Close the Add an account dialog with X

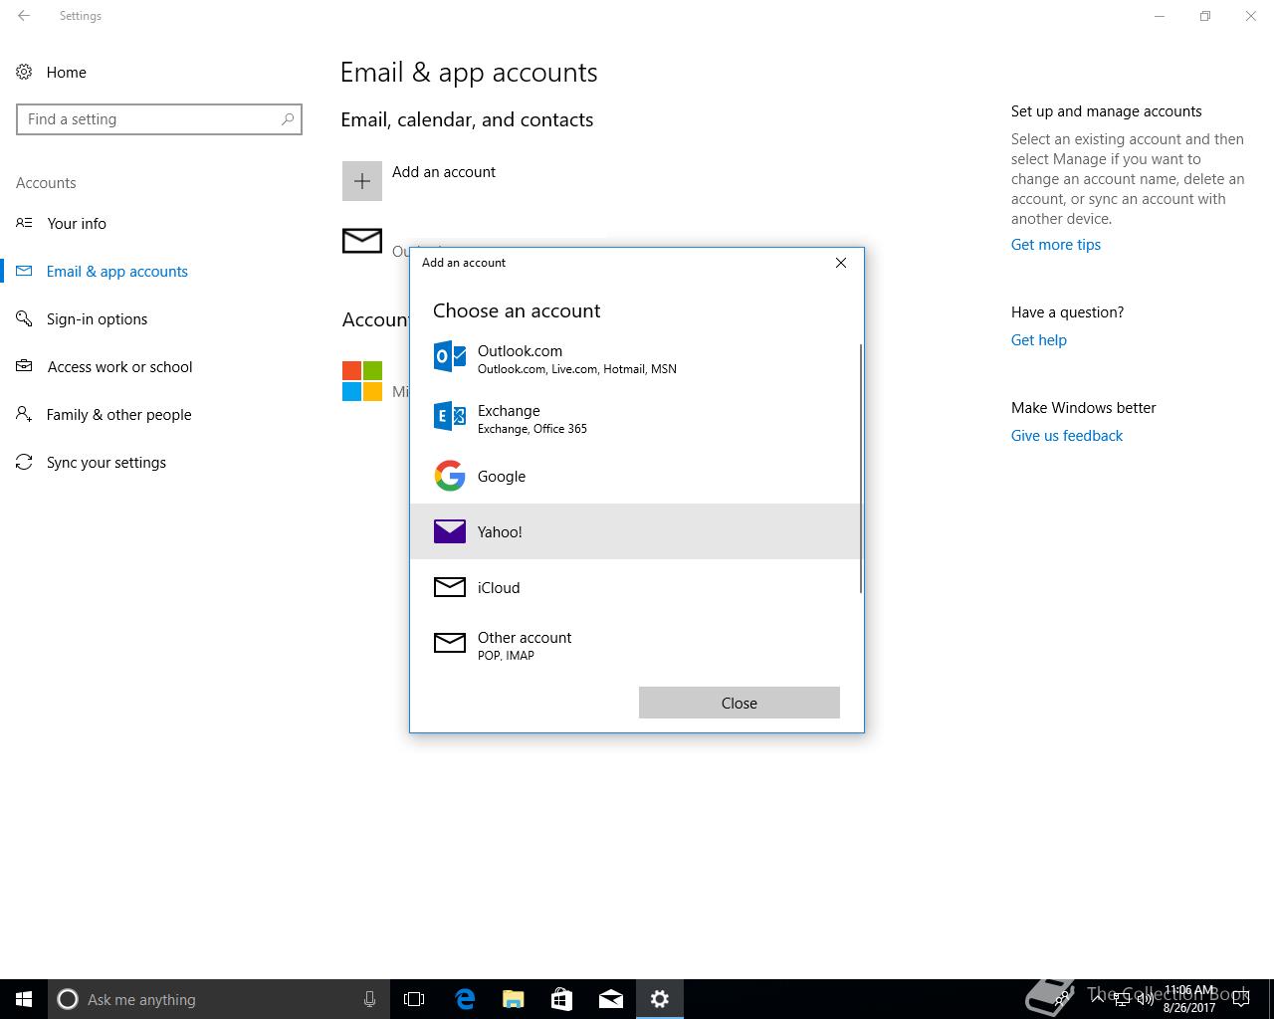point(841,263)
